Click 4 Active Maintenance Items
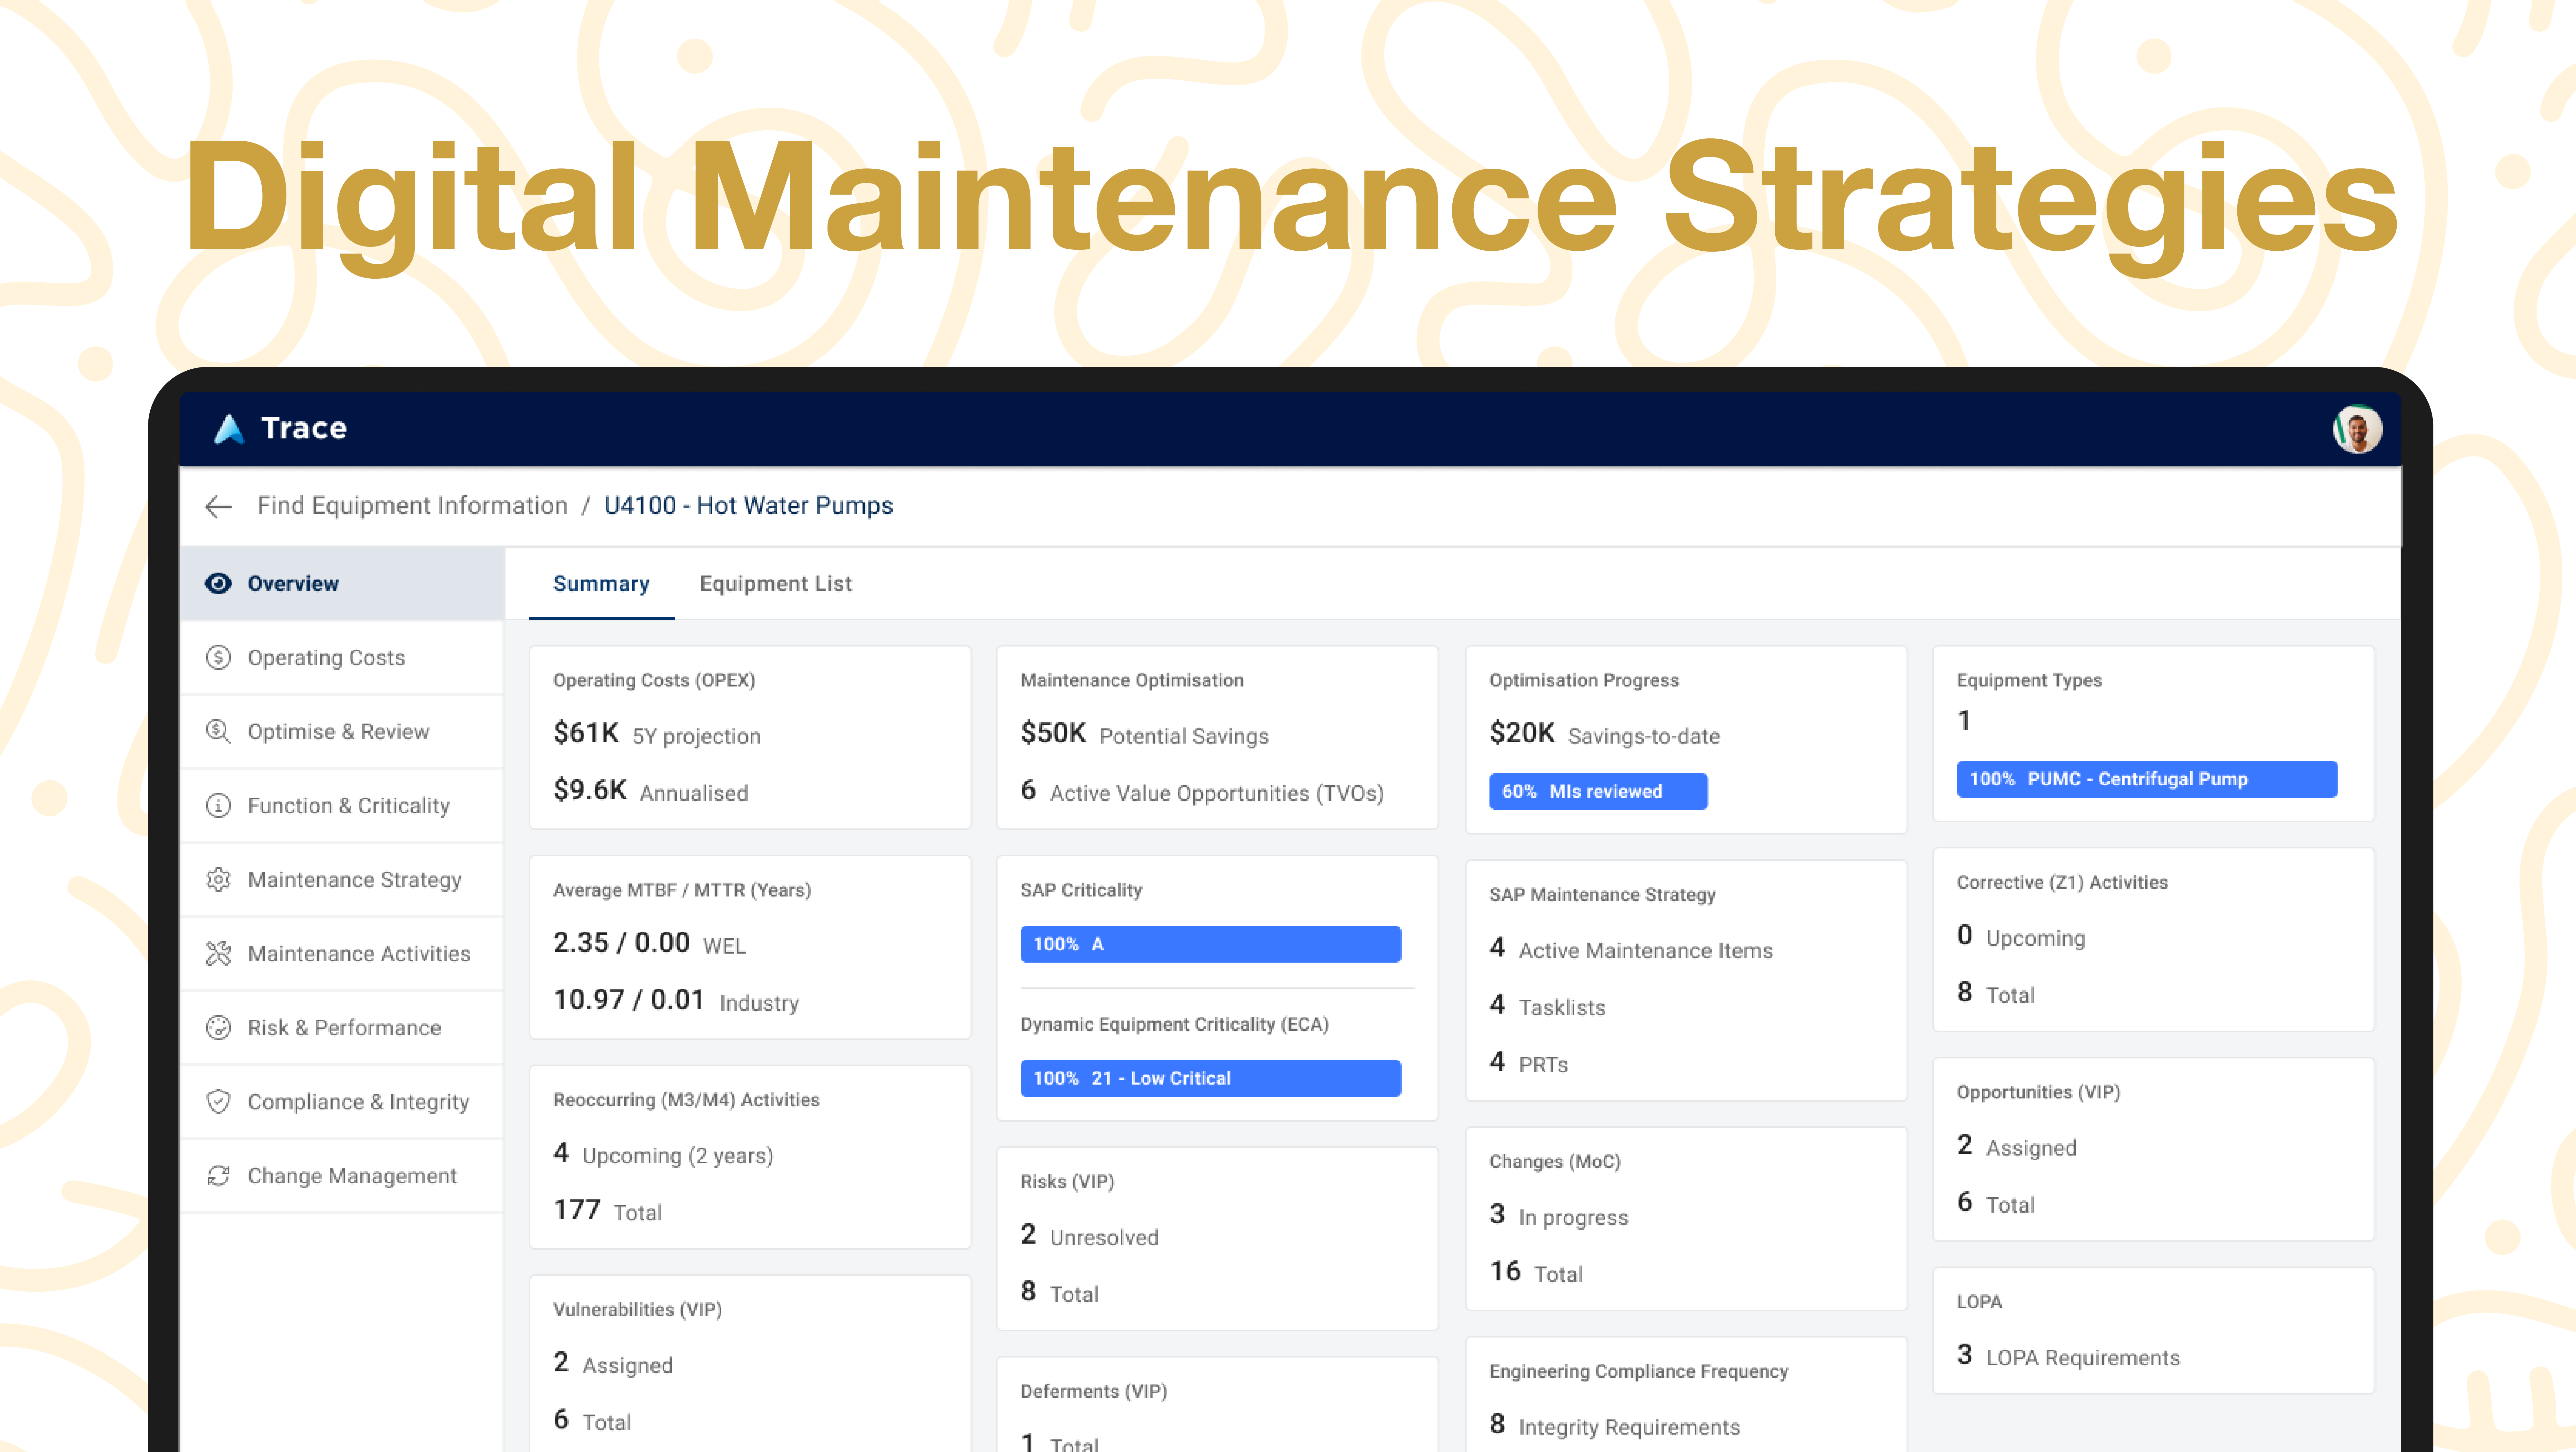 coord(1631,949)
